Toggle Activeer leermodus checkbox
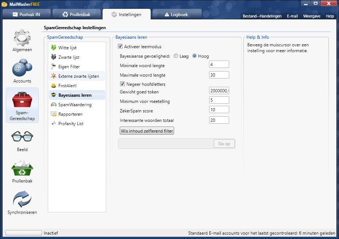This screenshot has height=239, width=339. [120, 46]
